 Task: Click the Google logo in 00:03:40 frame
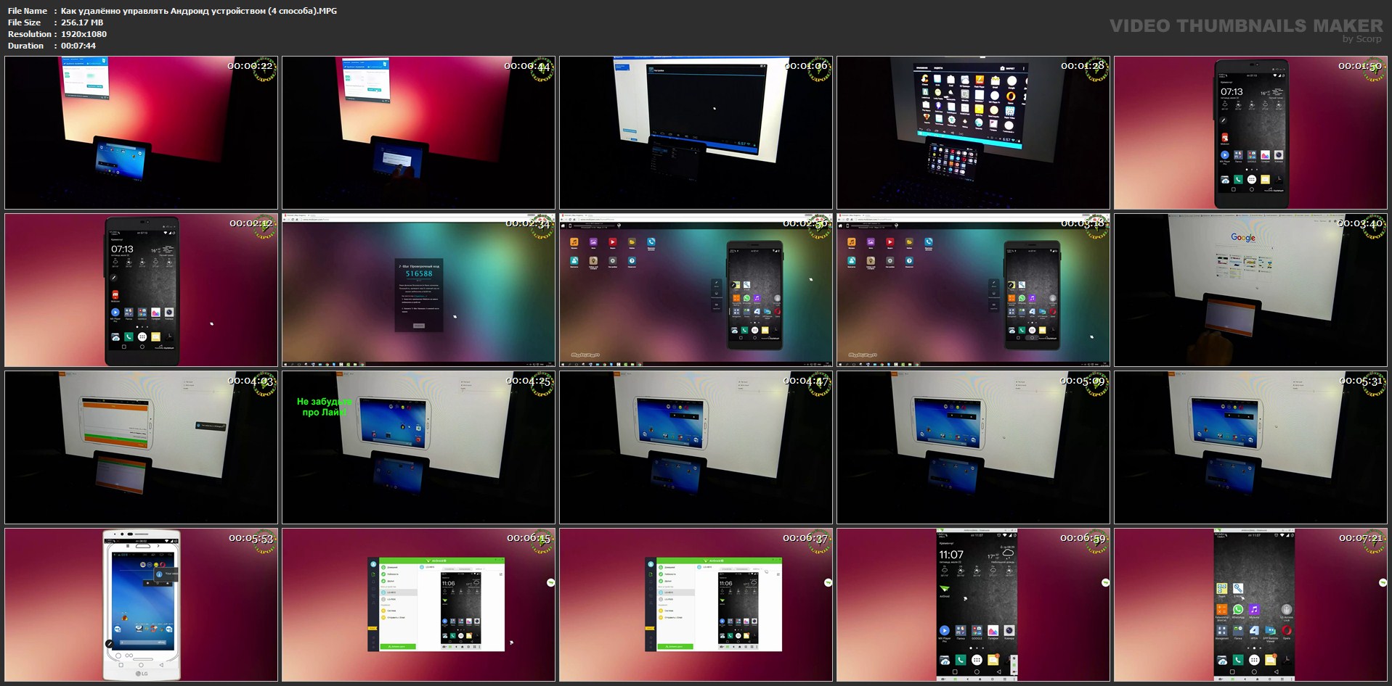[1242, 238]
